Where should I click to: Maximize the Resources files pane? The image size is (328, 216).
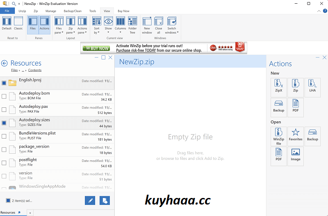[103, 57]
